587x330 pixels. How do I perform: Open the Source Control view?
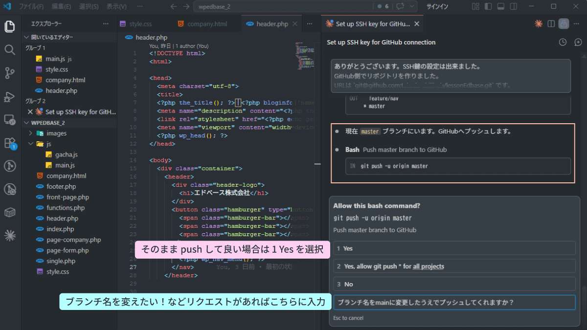(9, 73)
